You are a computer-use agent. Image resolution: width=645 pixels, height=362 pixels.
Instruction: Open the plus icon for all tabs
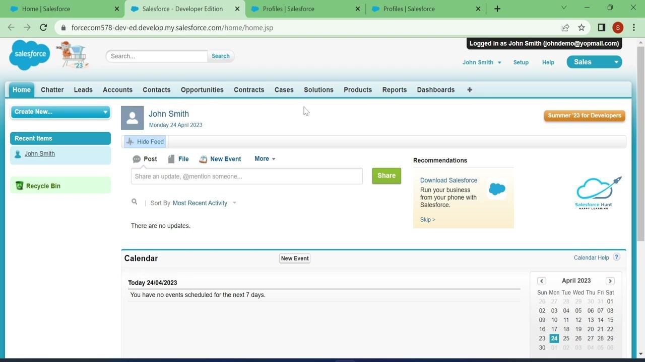click(470, 89)
